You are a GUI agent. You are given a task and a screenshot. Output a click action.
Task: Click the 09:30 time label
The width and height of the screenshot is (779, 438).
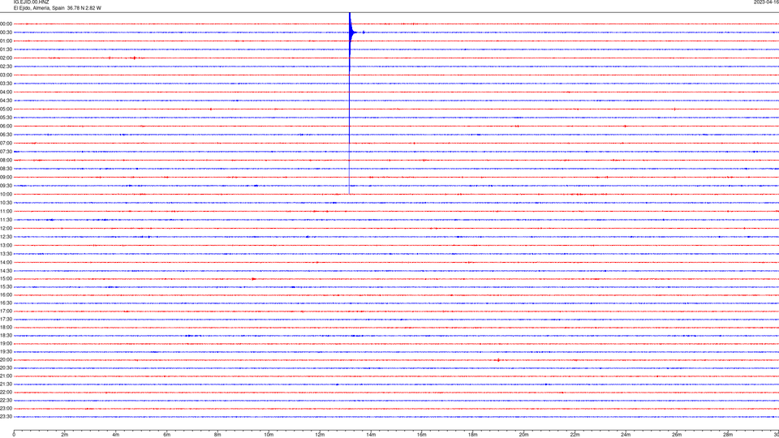coord(6,186)
